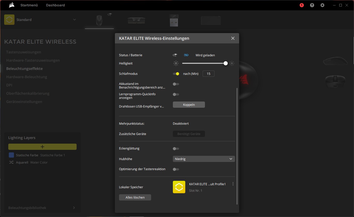
Task: Click the high brightness sun icon
Action: click(x=232, y=63)
